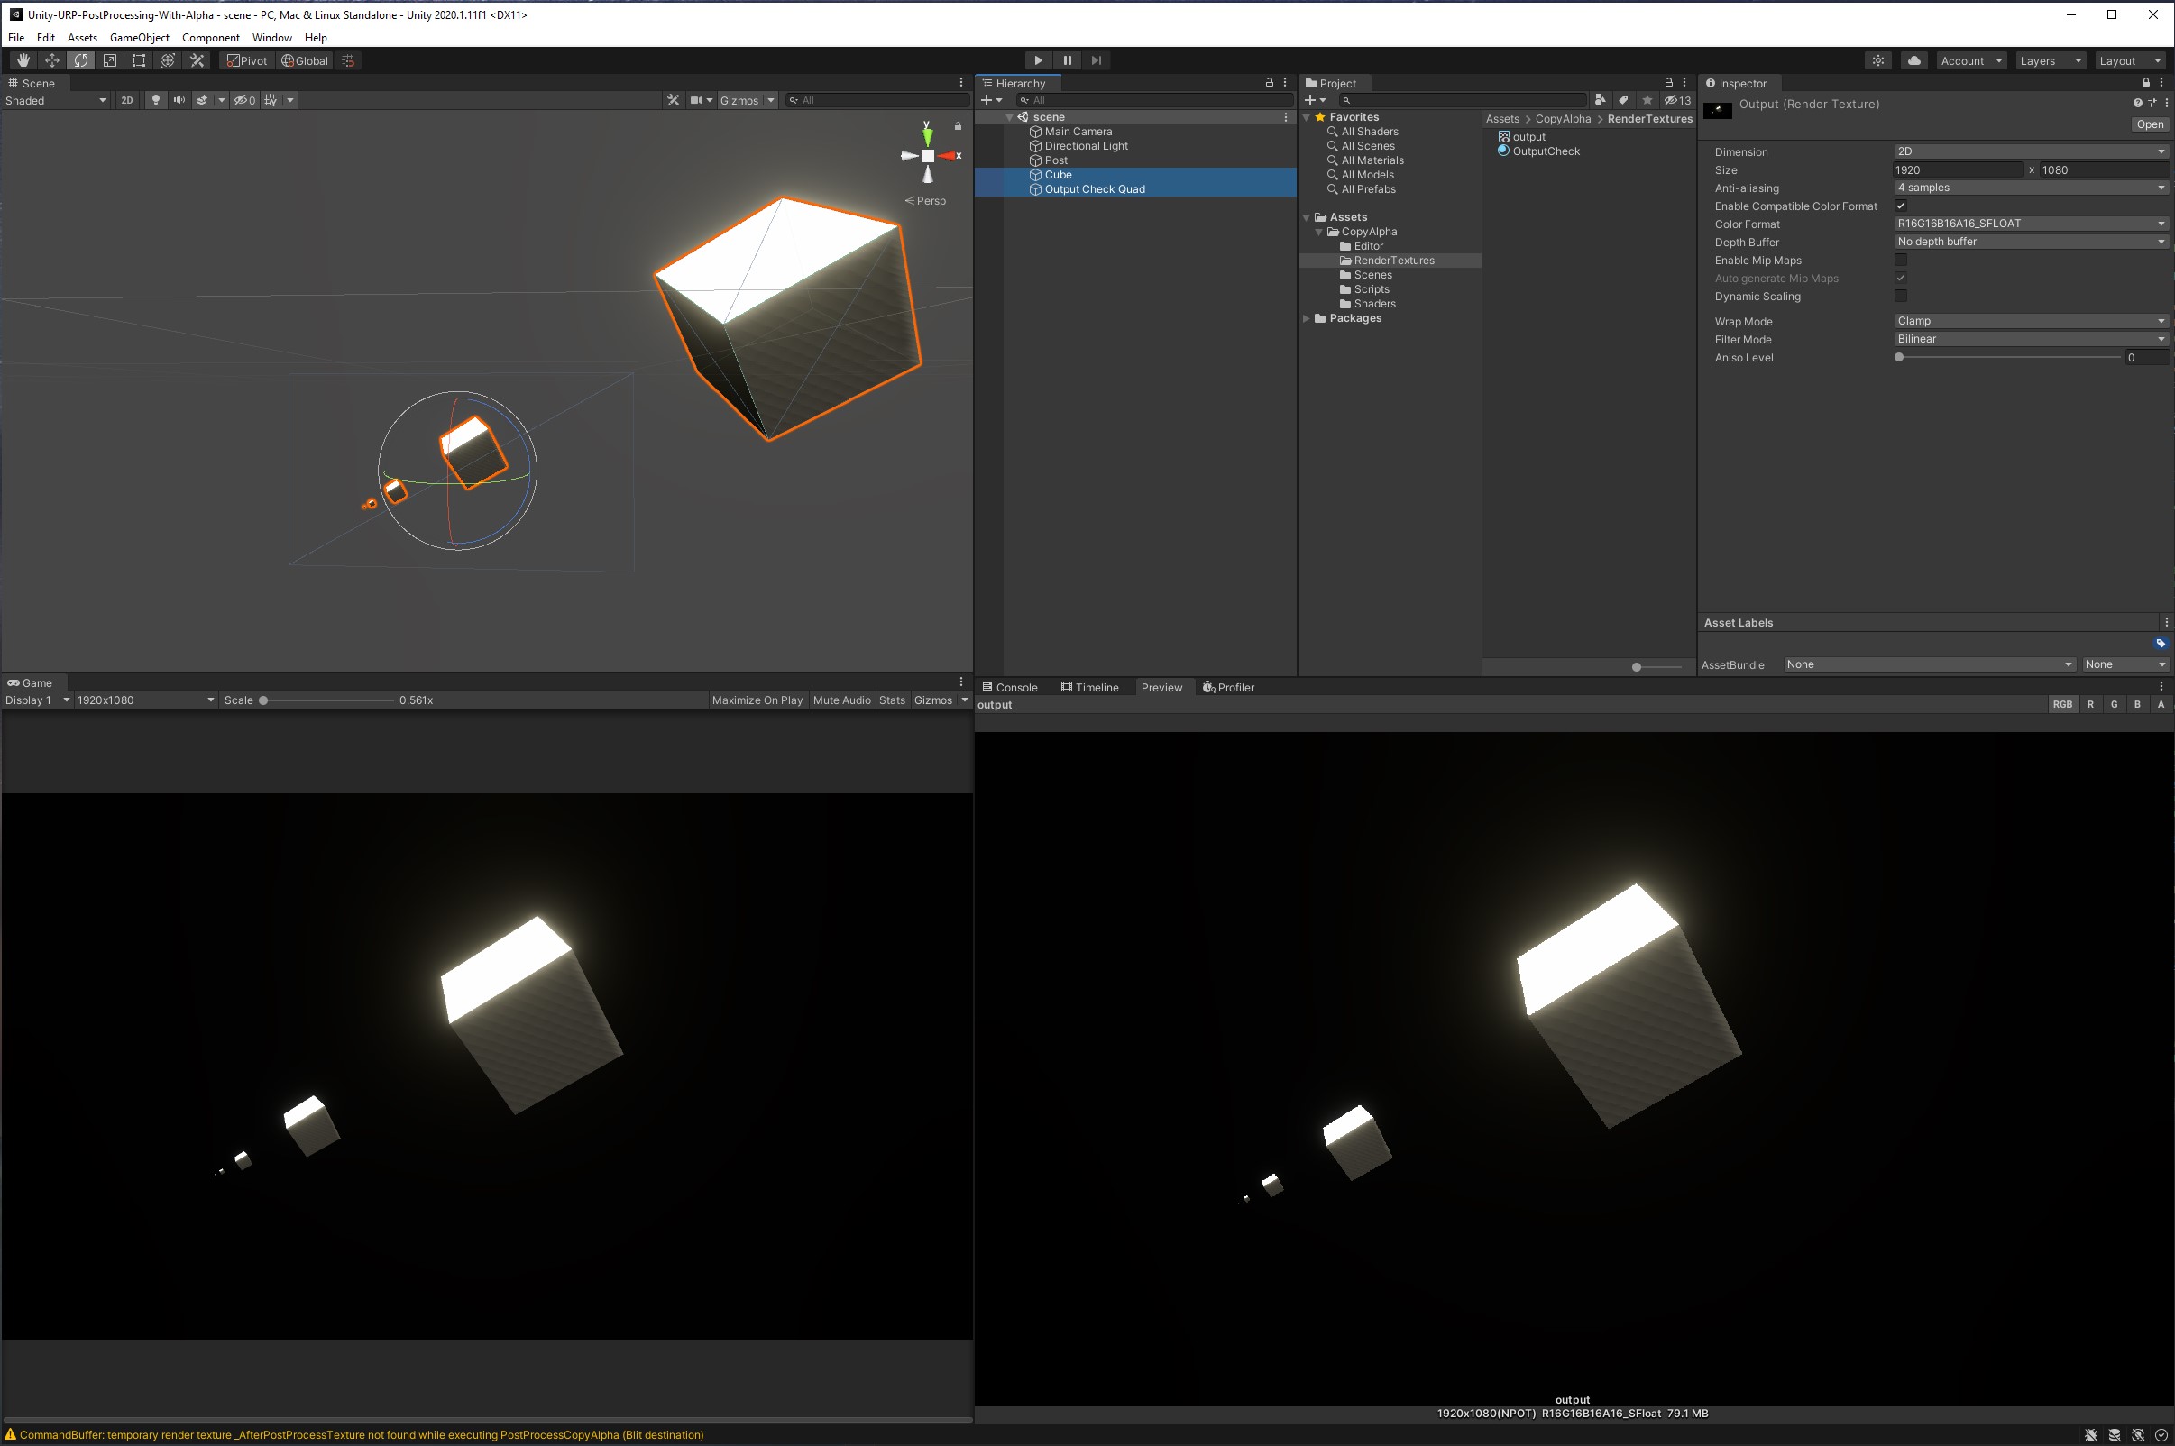The height and width of the screenshot is (1446, 2175).
Task: Adjust the Aniso Level slider
Action: (1899, 358)
